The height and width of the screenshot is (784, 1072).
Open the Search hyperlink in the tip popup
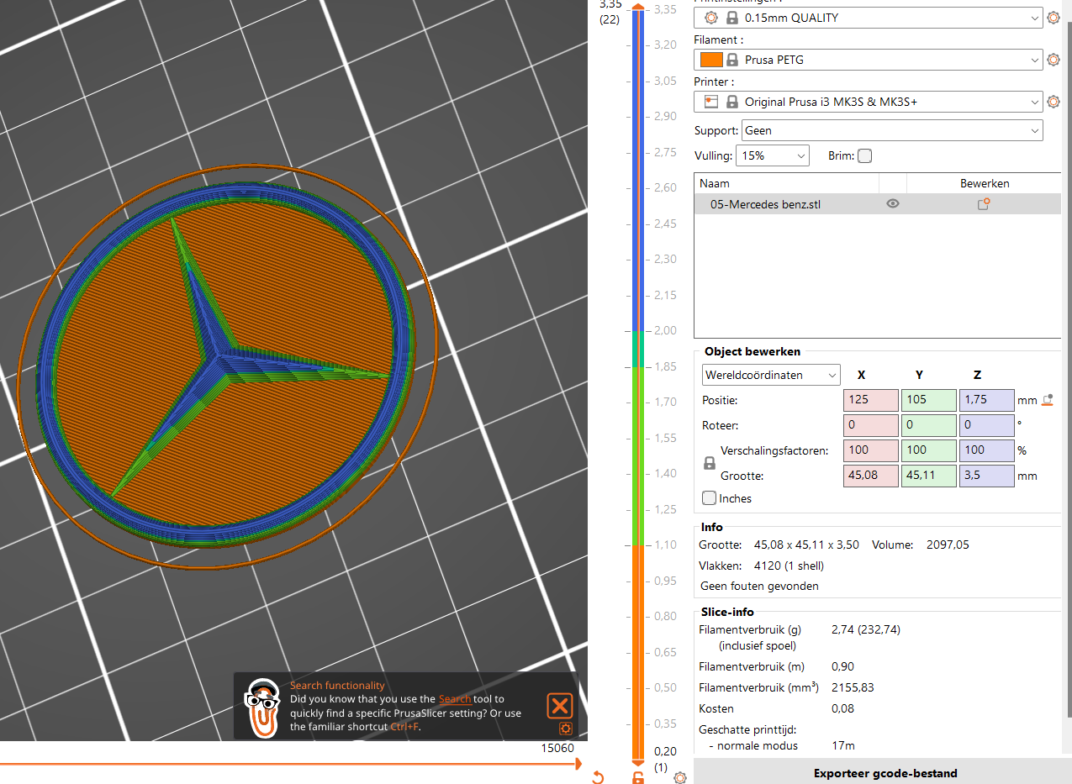click(x=455, y=698)
